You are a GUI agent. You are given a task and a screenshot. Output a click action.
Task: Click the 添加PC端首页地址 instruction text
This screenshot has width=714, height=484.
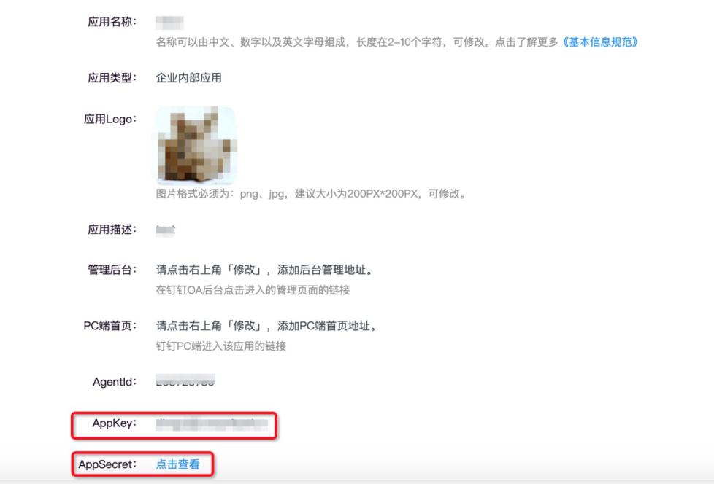tap(267, 326)
